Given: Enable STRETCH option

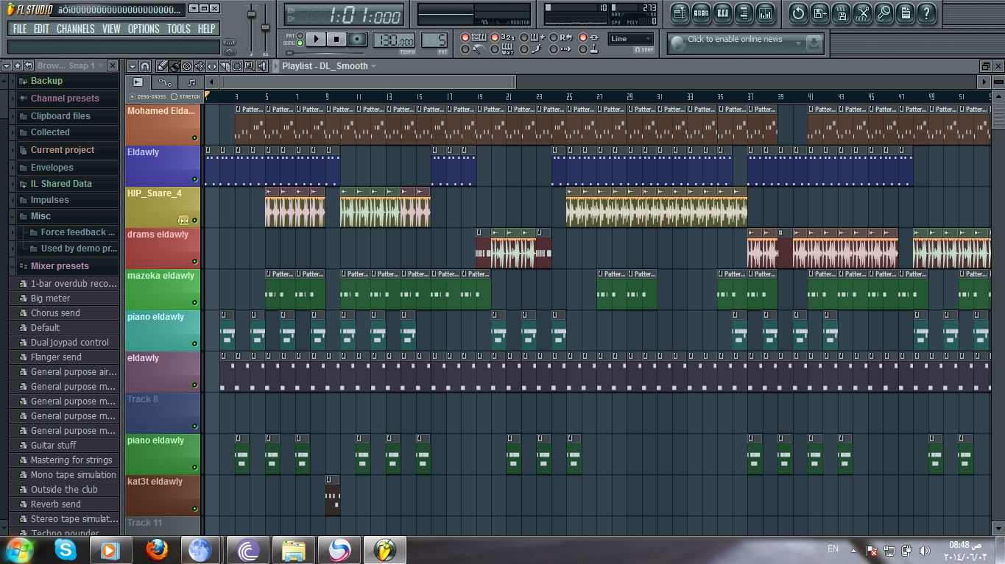Looking at the screenshot, I should [174, 96].
